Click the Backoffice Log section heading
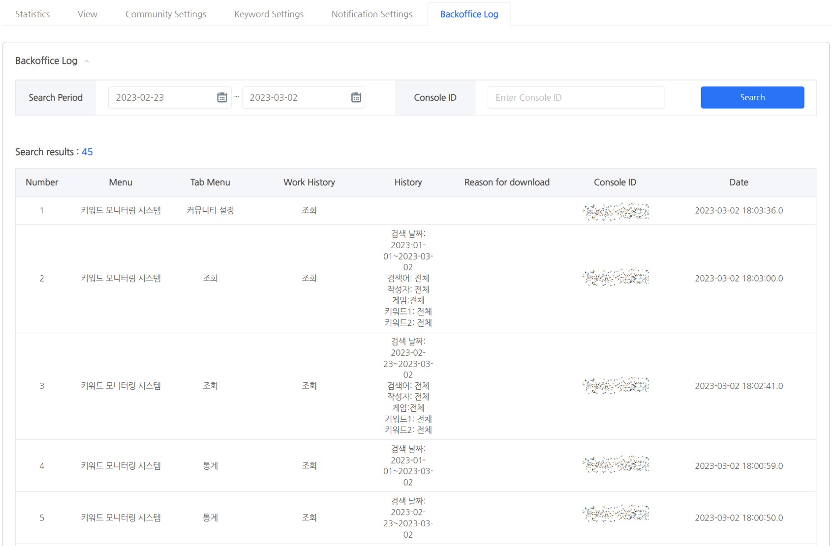The width and height of the screenshot is (834, 546). (x=46, y=60)
